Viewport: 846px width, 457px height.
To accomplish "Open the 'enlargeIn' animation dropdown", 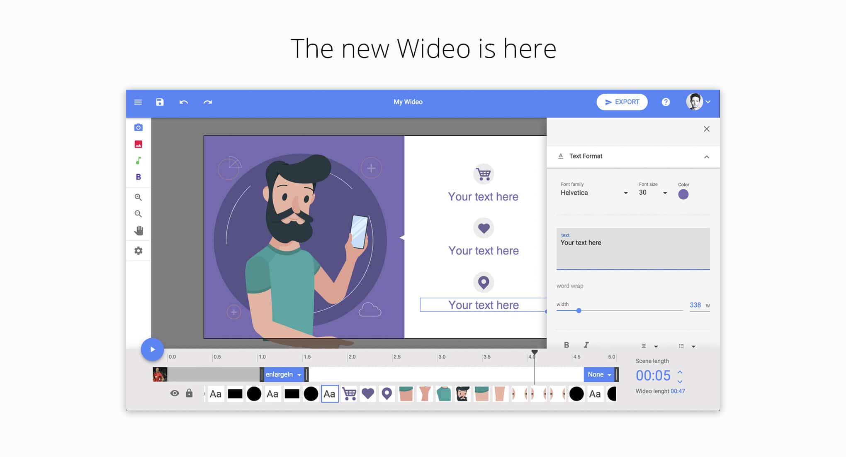I will pos(284,374).
